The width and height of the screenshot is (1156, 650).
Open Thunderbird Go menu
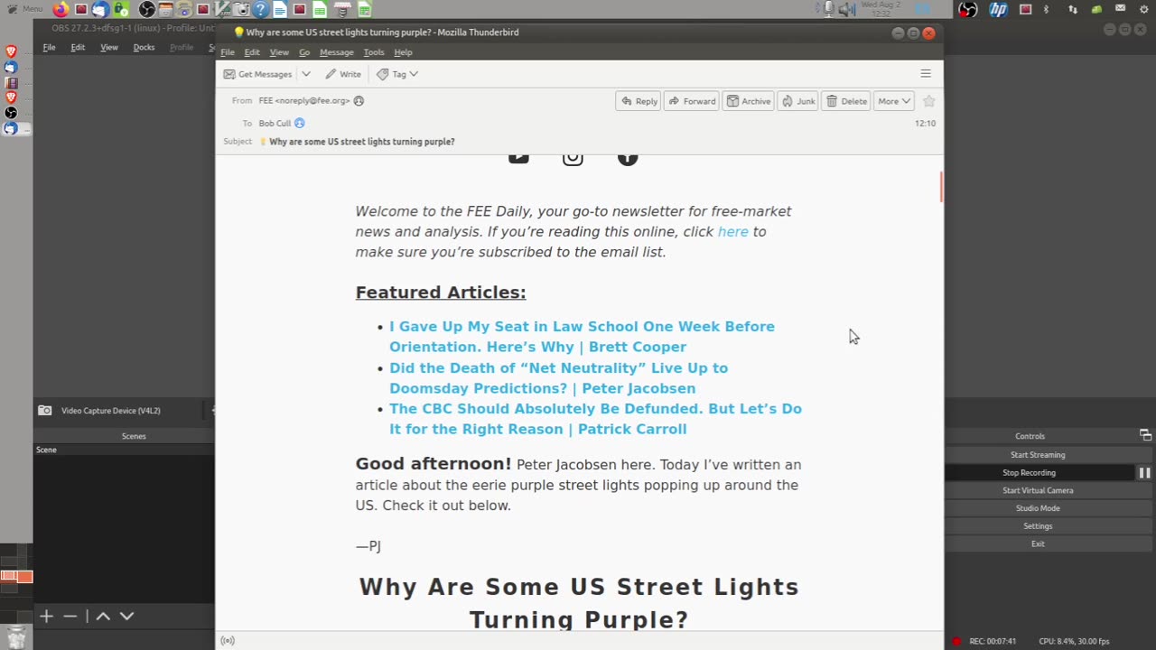tap(304, 52)
